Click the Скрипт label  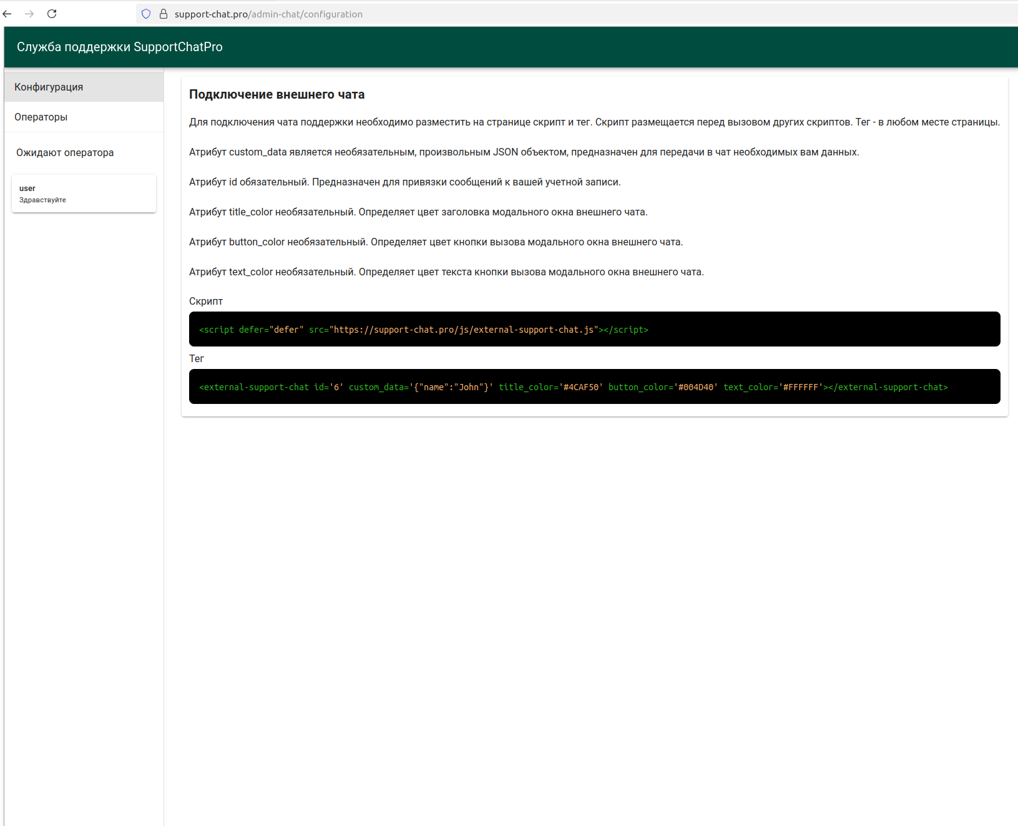point(206,301)
